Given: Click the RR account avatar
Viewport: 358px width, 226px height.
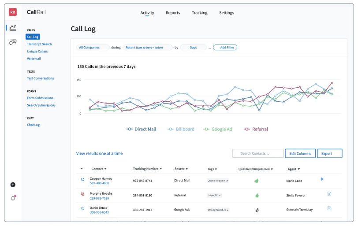Looking at the screenshot, I should point(13,12).
